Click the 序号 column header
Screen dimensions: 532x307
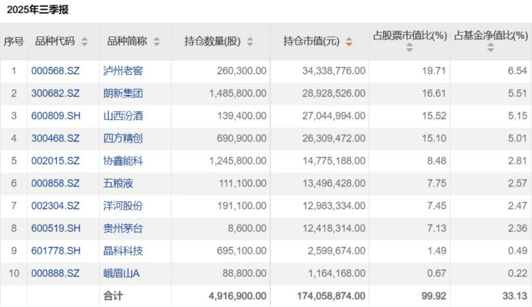pyautogui.click(x=14, y=42)
